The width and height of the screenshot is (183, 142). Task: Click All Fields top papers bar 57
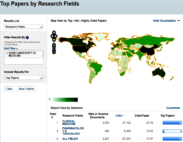172,139
